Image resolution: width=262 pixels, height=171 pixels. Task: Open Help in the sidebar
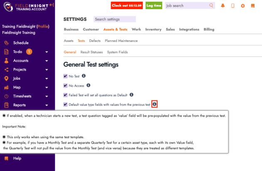(17, 158)
